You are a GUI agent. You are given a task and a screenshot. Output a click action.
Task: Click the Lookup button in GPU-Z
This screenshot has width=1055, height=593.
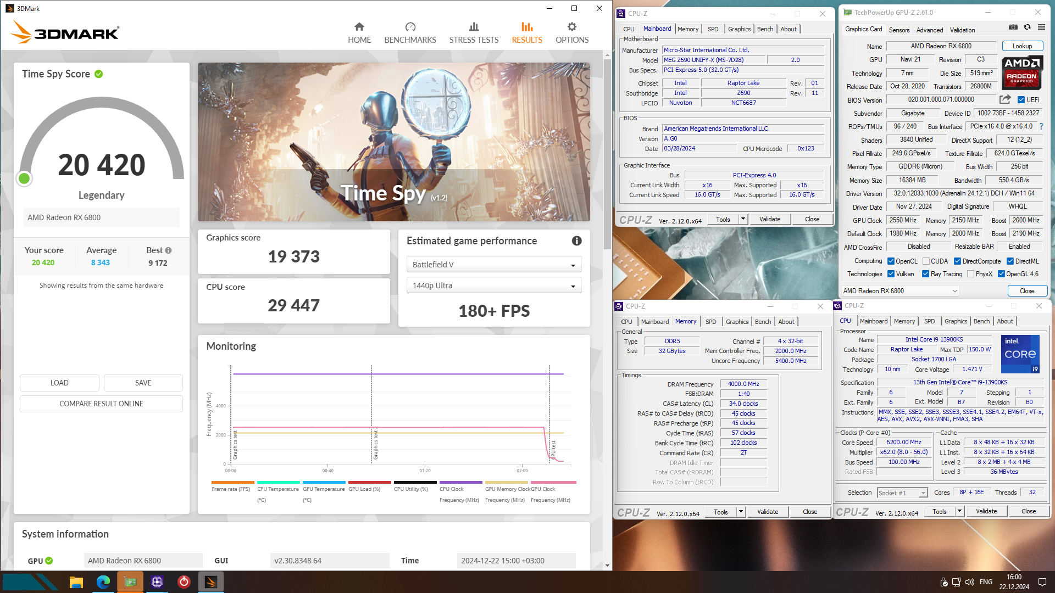tap(1022, 46)
